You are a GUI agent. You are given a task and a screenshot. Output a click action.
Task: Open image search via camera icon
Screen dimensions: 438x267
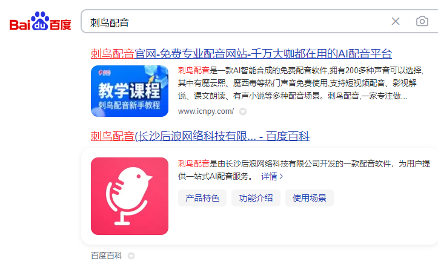(422, 21)
